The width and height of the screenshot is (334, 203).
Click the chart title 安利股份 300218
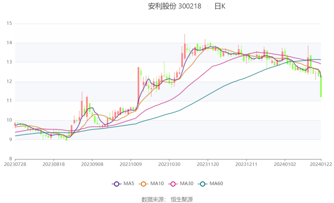[175, 6]
